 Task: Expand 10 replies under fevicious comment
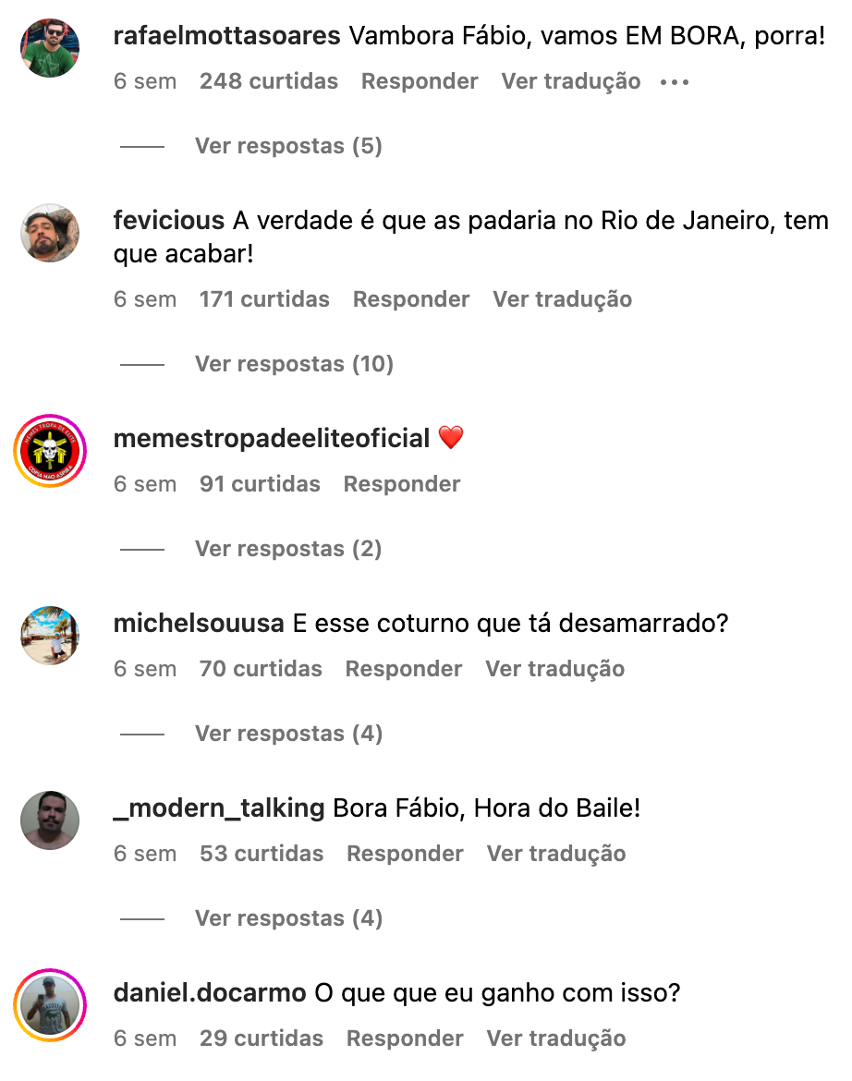[295, 364]
